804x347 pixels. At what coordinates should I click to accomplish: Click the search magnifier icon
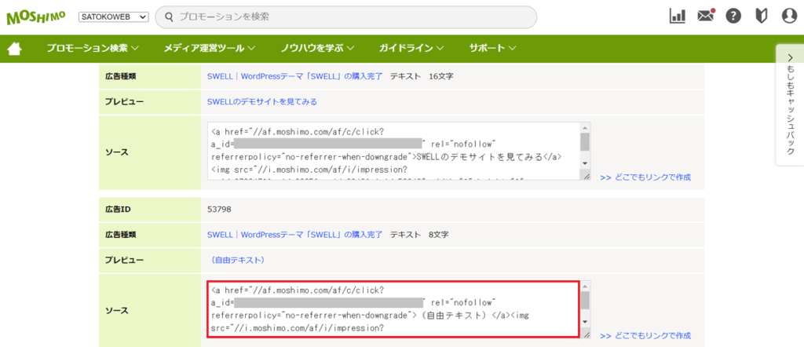(x=169, y=17)
